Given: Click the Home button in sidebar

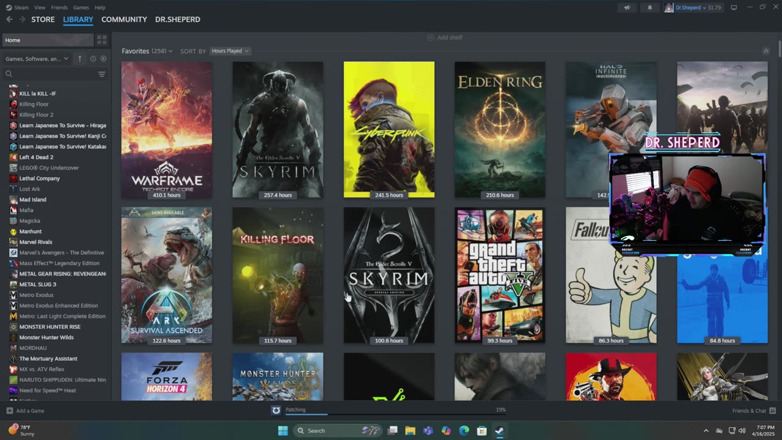Looking at the screenshot, I should 48,40.
